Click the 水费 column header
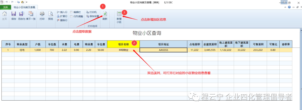Image resolution: width=302 pixels, height=110 pixels. pos(65,44)
